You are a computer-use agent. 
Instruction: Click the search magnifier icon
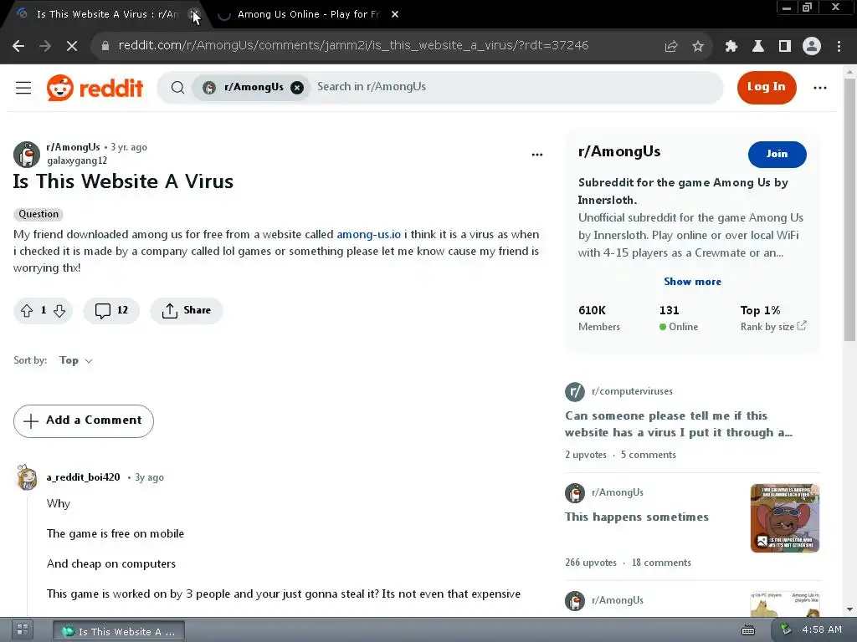coord(177,87)
